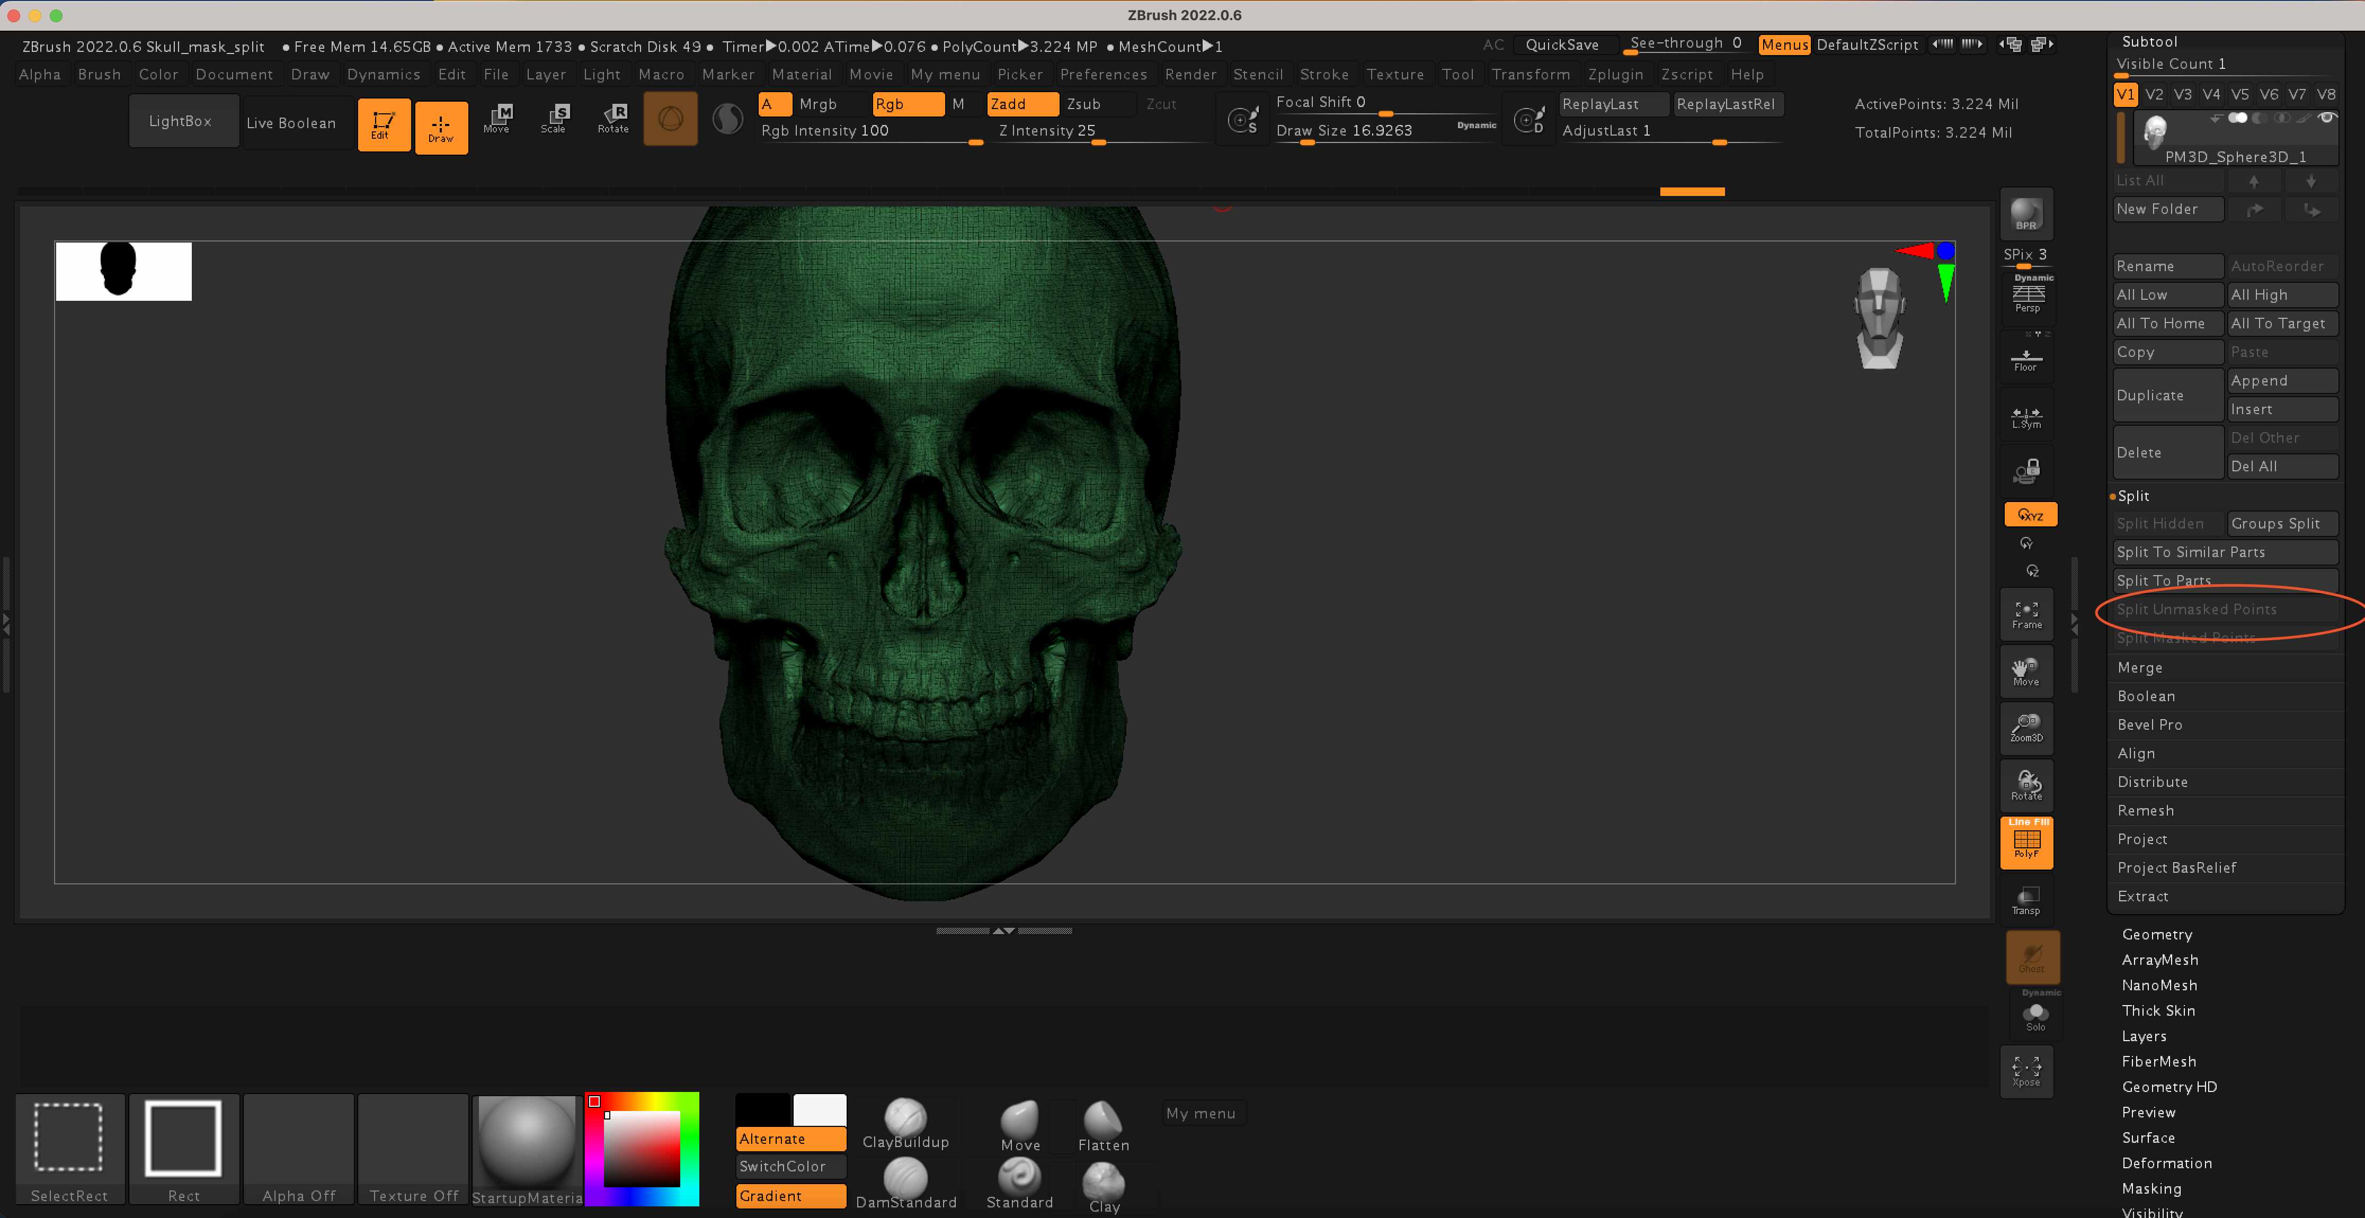The width and height of the screenshot is (2365, 1218).
Task: Toggle the Transp transparency icon
Action: 2026,900
